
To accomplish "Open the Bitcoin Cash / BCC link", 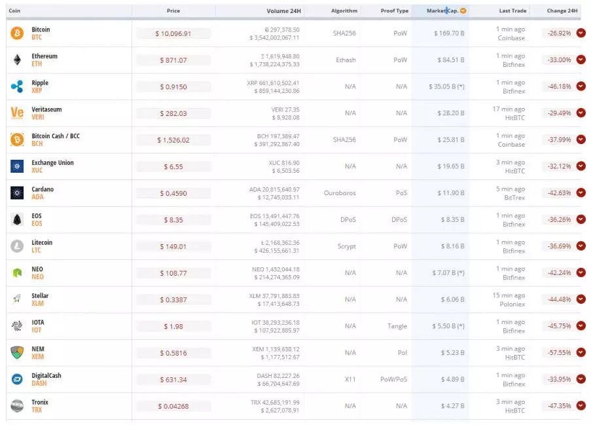I will coord(56,136).
